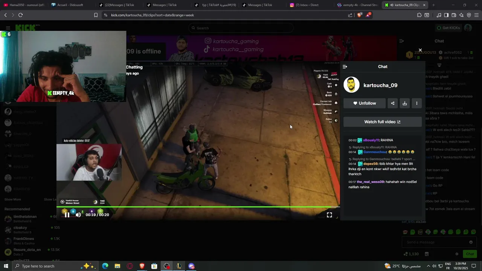Open chat emoji picker smiley

[471, 242]
